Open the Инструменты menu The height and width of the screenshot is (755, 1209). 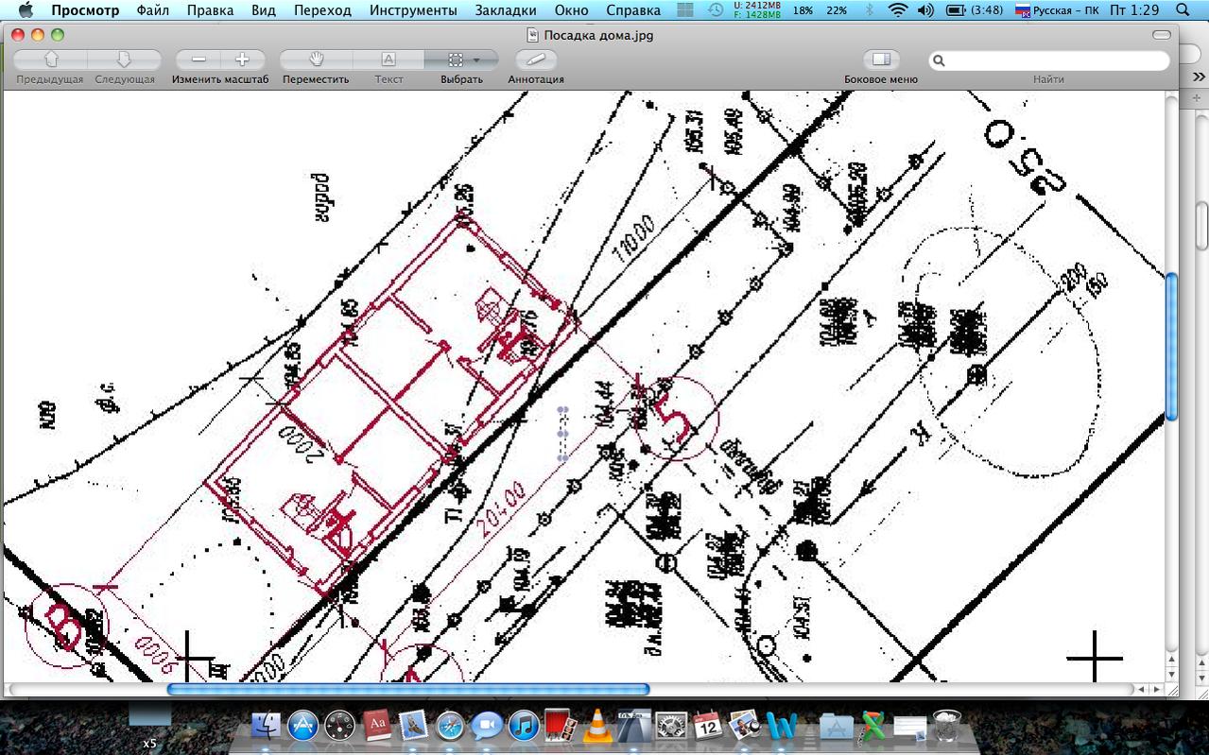pyautogui.click(x=413, y=10)
